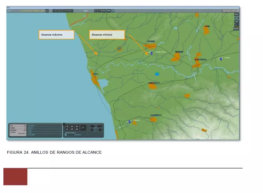This screenshot has width=263, height=193.
Task: Click the zoom out minus toolbar icon
Action: (99, 11)
